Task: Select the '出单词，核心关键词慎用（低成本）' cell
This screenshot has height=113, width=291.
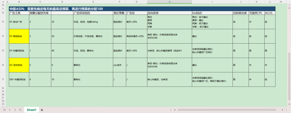Action: [170, 51]
